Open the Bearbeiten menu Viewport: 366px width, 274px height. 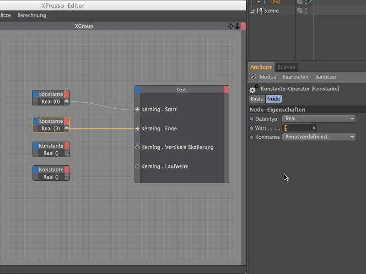pos(296,77)
